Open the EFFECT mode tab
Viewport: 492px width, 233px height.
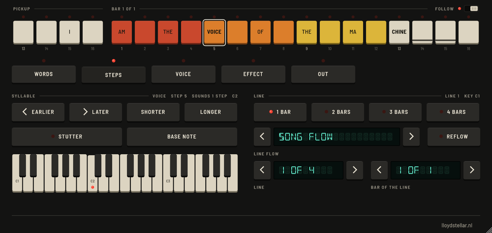click(253, 74)
